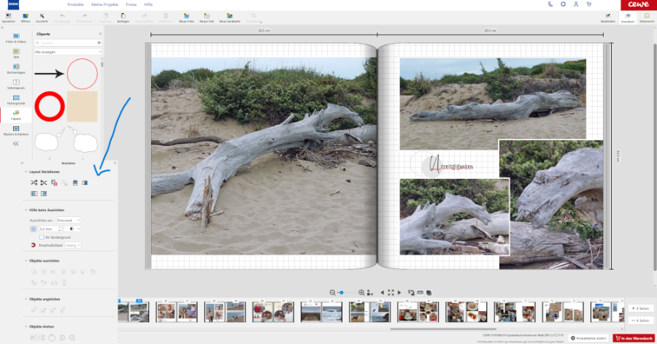Click the Produktdetails ändern button
The image size is (657, 344).
coord(588,338)
